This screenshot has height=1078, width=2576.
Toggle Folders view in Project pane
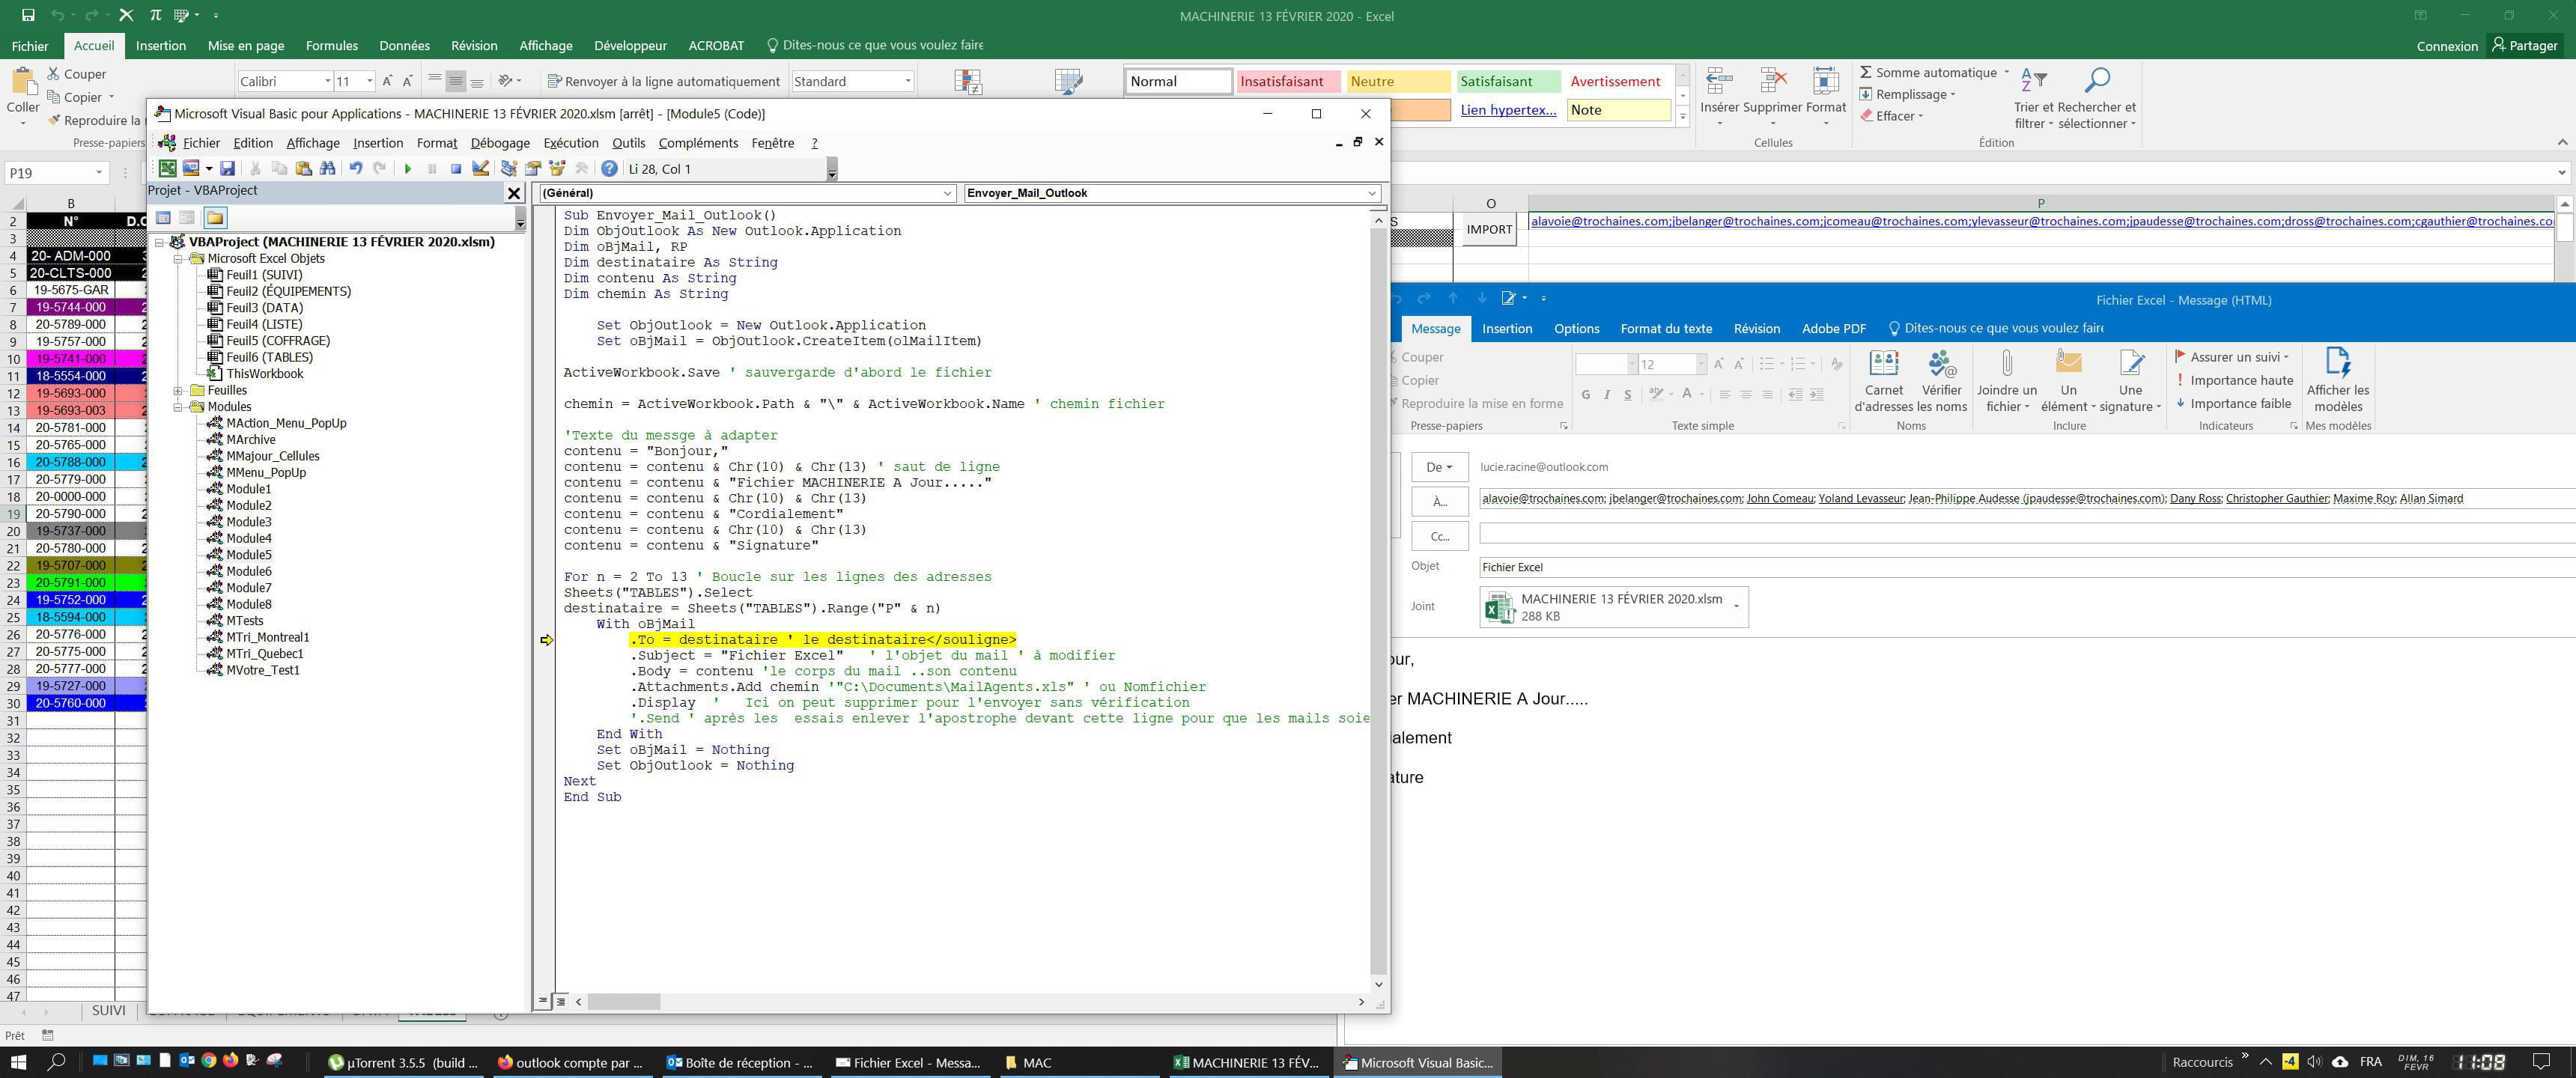click(215, 218)
